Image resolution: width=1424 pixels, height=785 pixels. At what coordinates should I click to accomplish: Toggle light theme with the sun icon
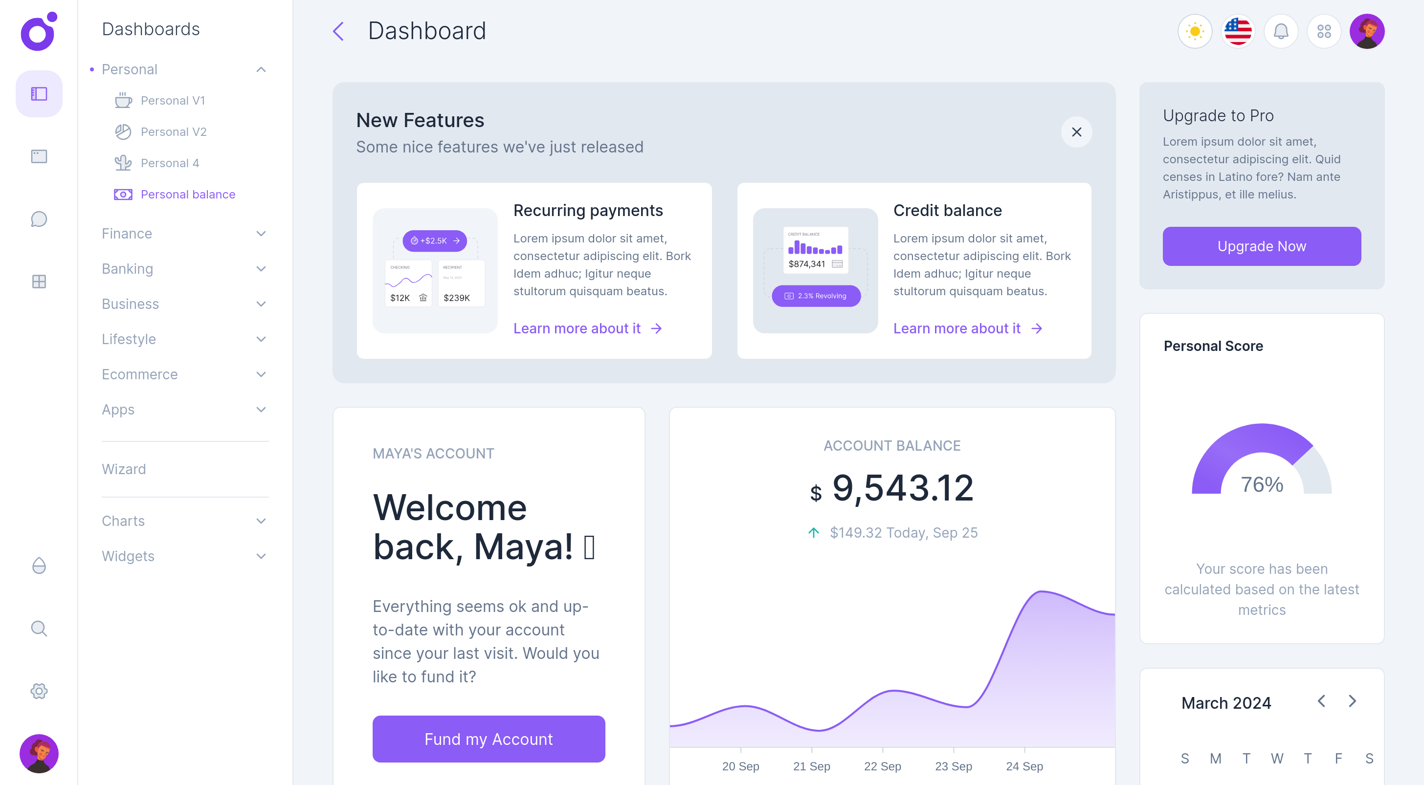[x=1195, y=31]
